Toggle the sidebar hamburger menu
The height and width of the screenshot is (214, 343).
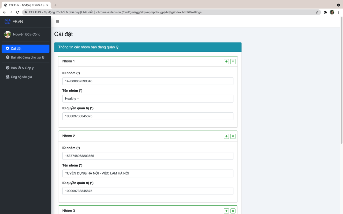point(57,22)
